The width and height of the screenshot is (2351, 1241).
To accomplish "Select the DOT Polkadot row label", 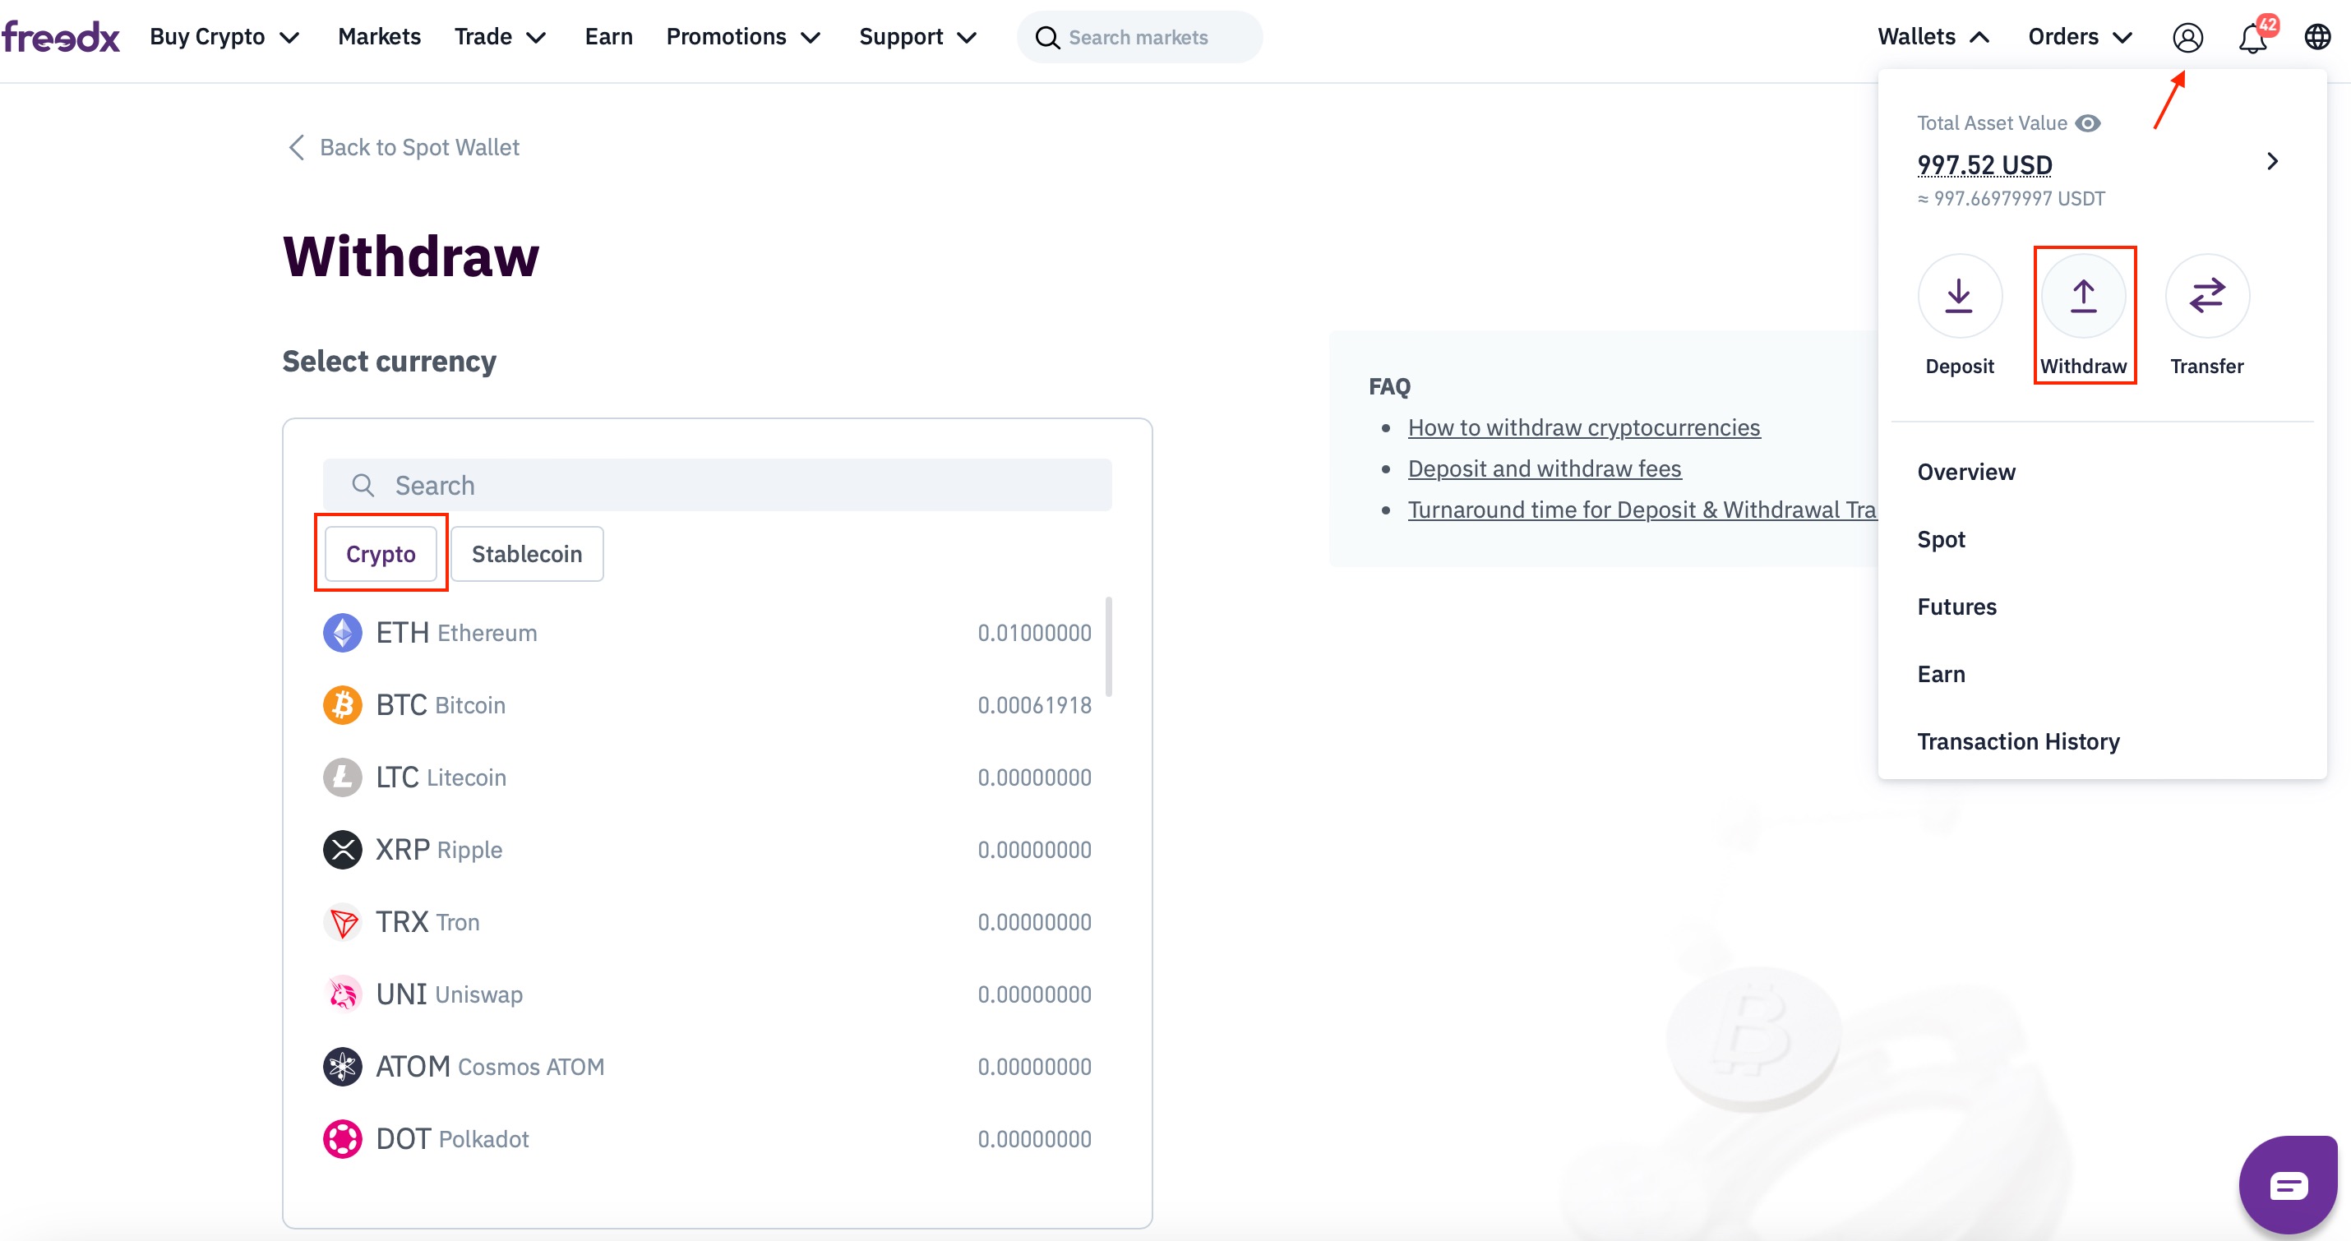I will point(452,1139).
